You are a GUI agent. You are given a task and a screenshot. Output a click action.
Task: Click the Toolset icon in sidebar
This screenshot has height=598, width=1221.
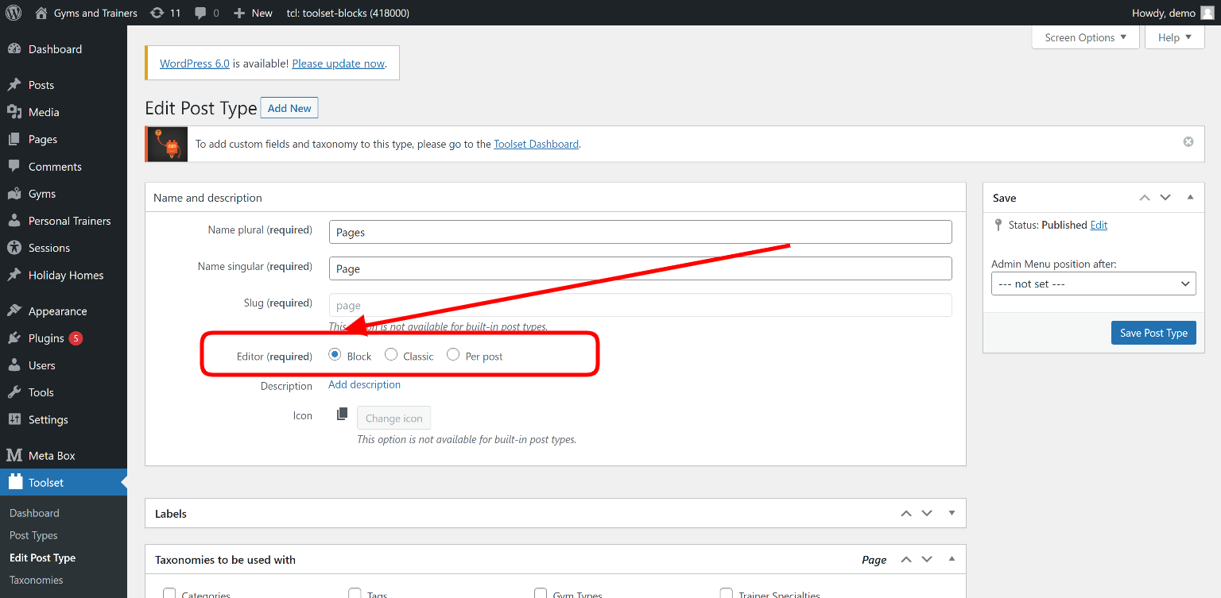14,482
